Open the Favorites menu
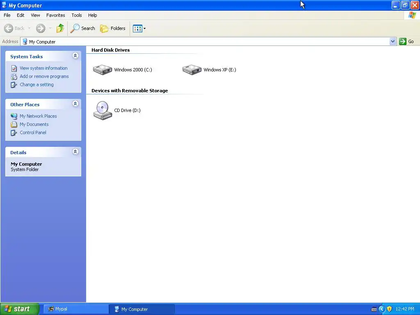 pos(55,15)
